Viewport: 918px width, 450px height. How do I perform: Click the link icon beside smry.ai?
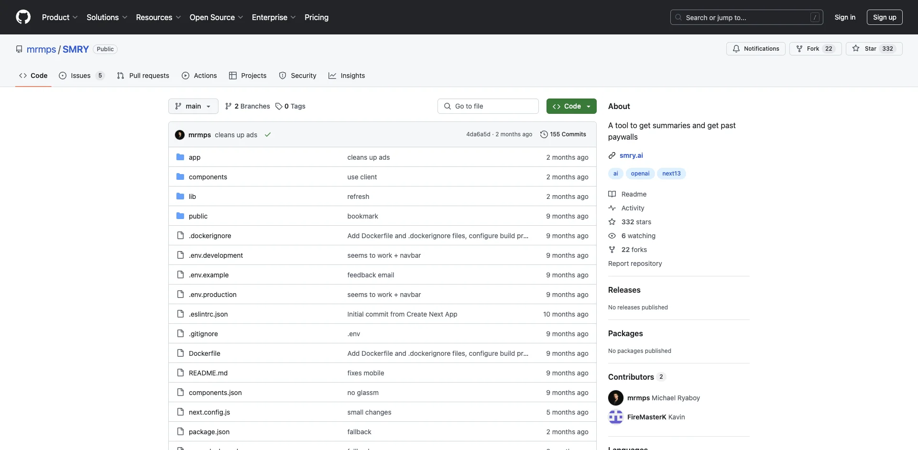(612, 155)
